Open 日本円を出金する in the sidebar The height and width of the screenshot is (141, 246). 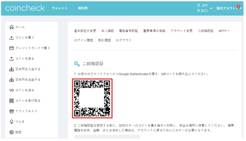28,80
